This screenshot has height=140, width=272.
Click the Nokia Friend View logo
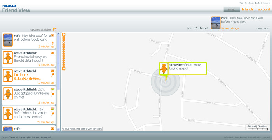point(16,8)
